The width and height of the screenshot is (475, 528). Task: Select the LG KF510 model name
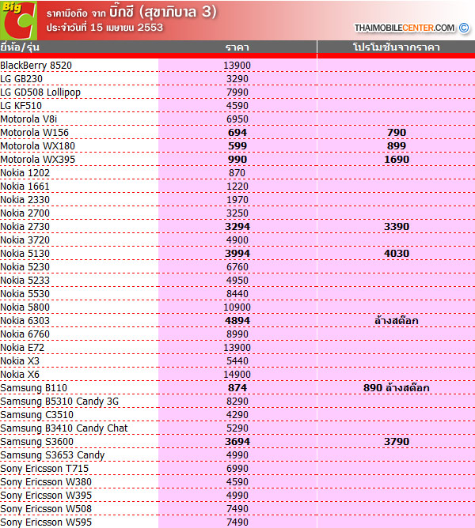(x=21, y=106)
